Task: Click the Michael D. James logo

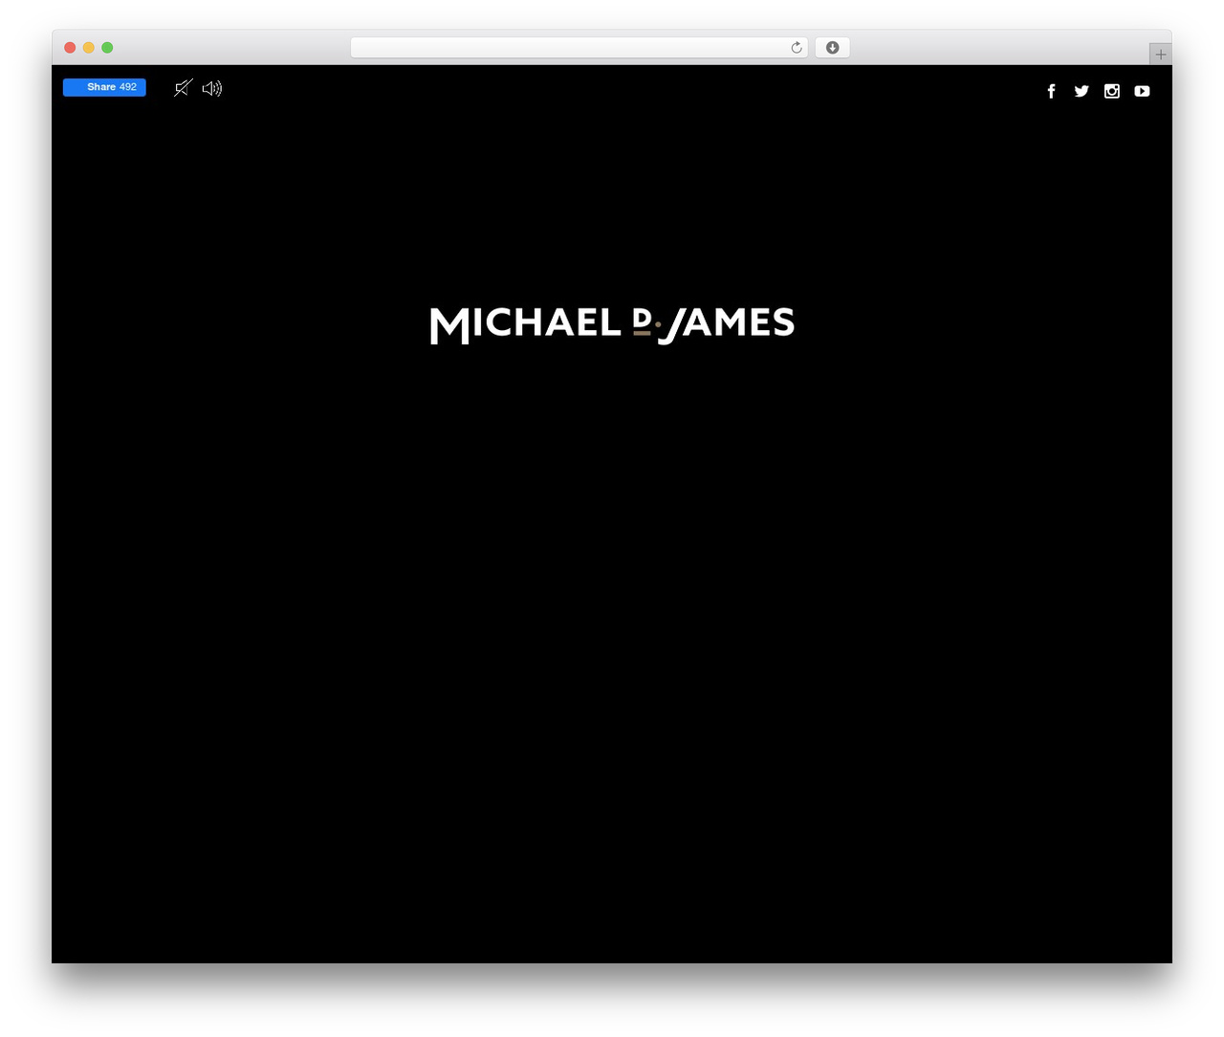Action: click(612, 325)
